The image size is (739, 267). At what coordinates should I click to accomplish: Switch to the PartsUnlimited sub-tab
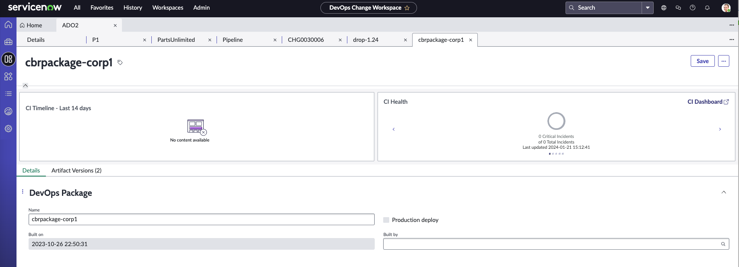[x=176, y=40]
